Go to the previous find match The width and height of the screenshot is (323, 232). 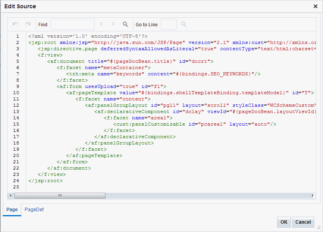pyautogui.click(x=101, y=24)
